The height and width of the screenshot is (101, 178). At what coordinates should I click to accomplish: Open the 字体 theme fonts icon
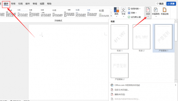click(123, 10)
